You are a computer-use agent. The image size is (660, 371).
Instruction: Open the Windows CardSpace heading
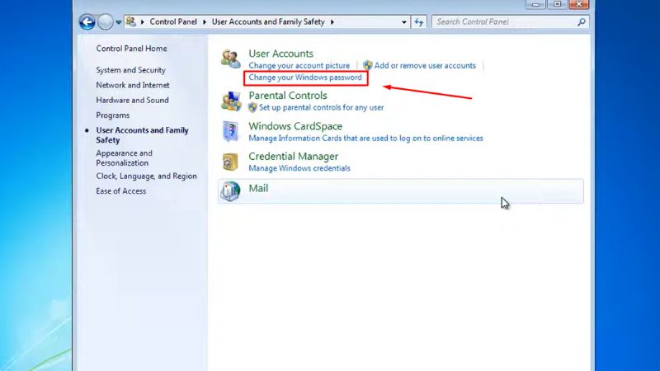295,126
